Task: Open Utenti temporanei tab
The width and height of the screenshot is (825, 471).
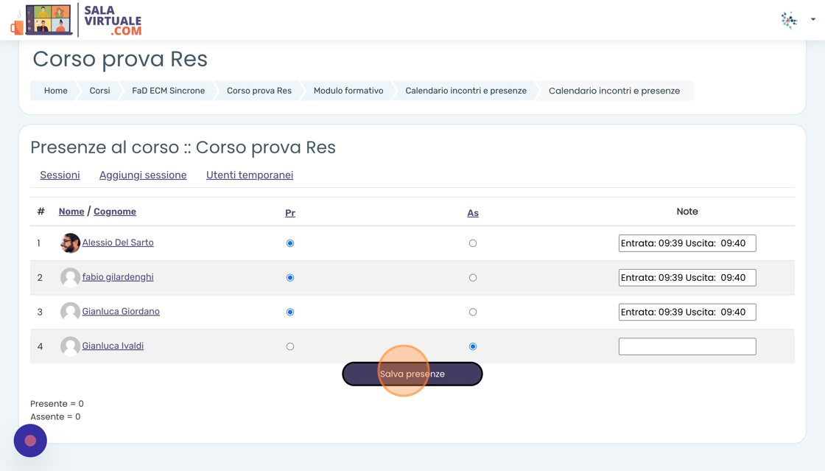Action: pyautogui.click(x=250, y=175)
